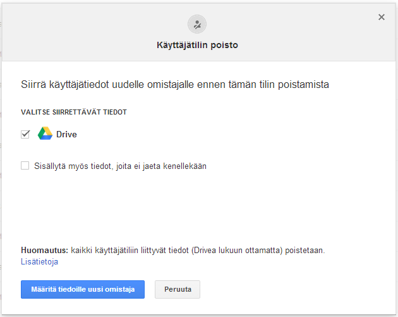Cancel with the Peruuta button
The height and width of the screenshot is (317, 398).
click(x=177, y=289)
